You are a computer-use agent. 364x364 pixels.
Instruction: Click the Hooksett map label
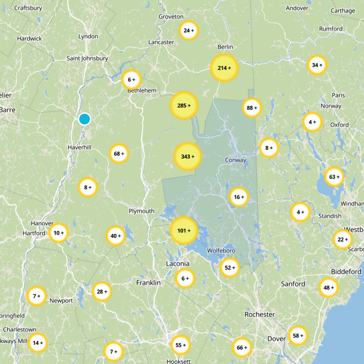(178, 361)
